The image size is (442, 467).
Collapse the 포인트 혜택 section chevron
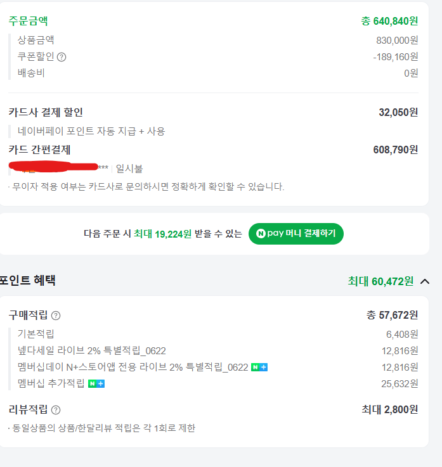pyautogui.click(x=425, y=281)
